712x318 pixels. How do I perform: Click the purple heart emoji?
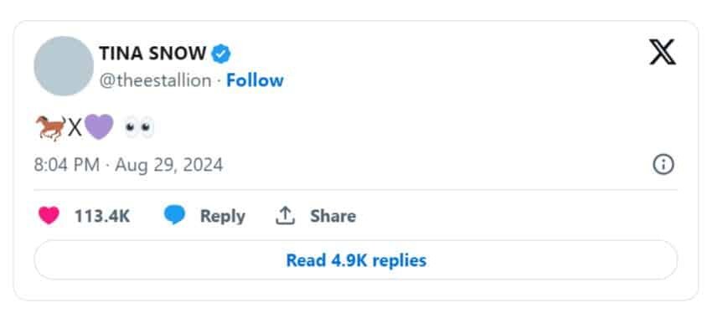coord(99,127)
